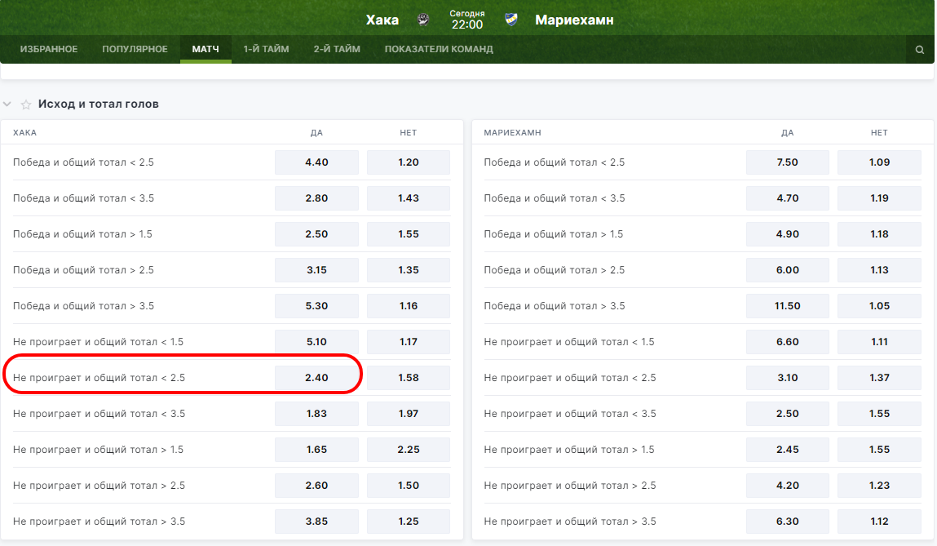
Task: Click the Мариехамн team logo
Action: pos(511,20)
